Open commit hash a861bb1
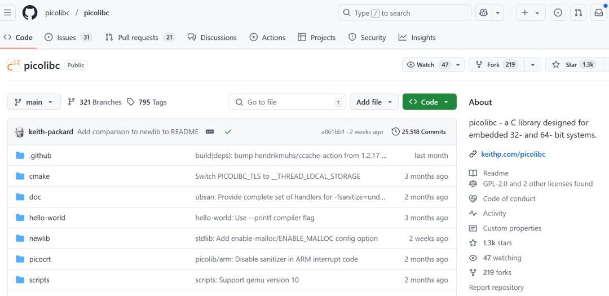Image resolution: width=609 pixels, height=296 pixels. click(333, 132)
